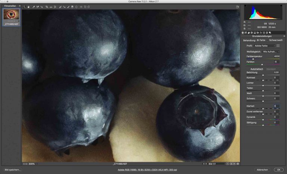Select the Targeted Adjustment tool
287x174 pixels.
pos(42,7)
